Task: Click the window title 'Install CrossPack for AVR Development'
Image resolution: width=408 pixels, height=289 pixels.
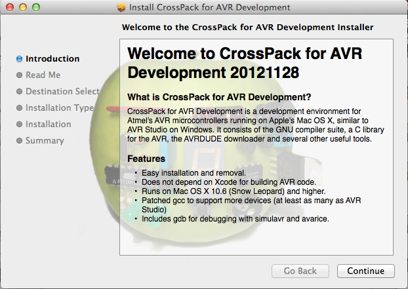Action: point(209,7)
